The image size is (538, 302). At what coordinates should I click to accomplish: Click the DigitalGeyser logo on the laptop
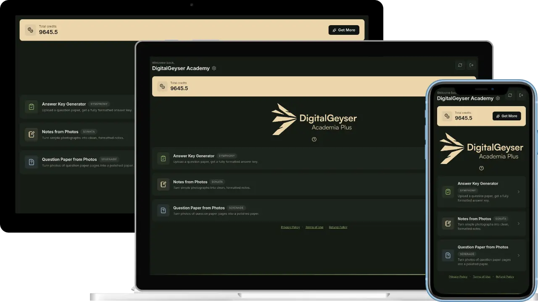pyautogui.click(x=314, y=119)
